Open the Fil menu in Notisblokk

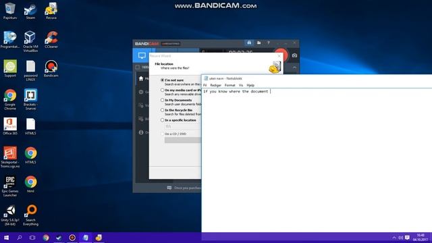[205, 85]
